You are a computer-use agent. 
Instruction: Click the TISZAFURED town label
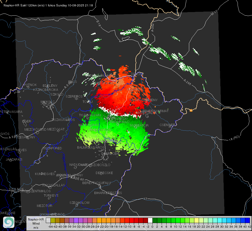52,148
